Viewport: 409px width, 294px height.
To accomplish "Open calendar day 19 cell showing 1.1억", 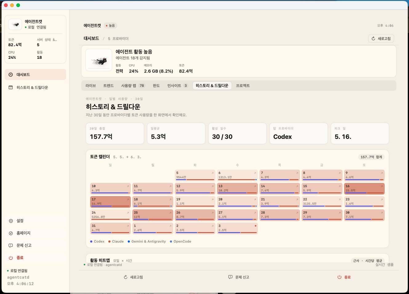I will [x=195, y=202].
